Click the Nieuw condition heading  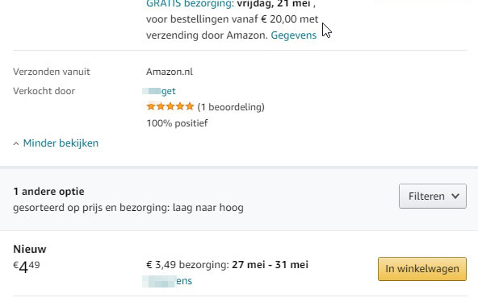[30, 249]
